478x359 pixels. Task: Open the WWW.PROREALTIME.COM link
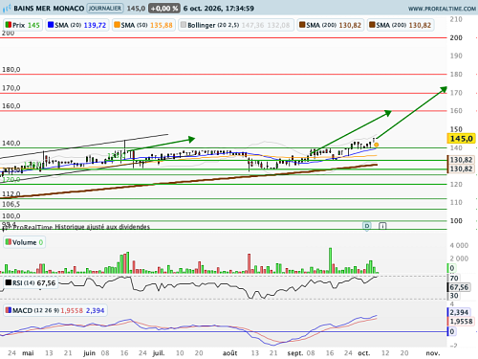pos(442,9)
